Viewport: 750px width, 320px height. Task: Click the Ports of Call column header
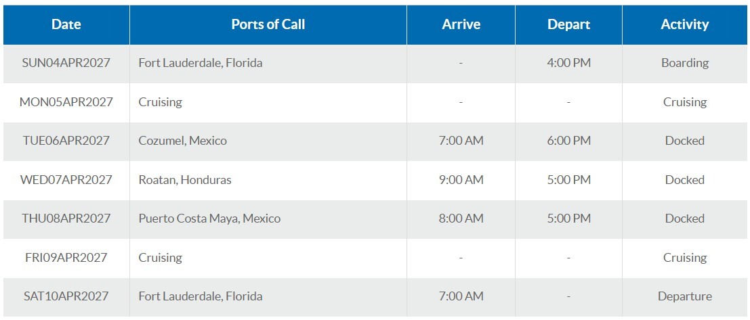[x=268, y=24]
